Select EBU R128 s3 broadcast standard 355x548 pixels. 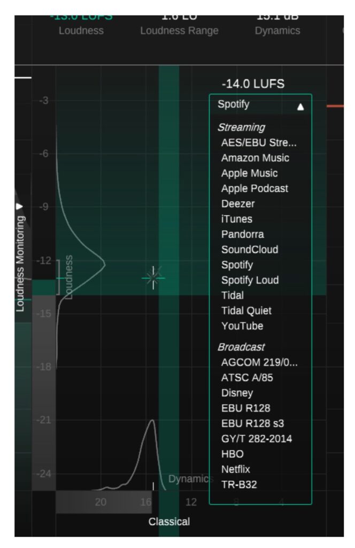(252, 423)
